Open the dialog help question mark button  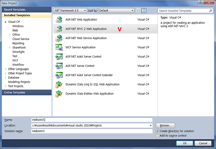[201, 2]
